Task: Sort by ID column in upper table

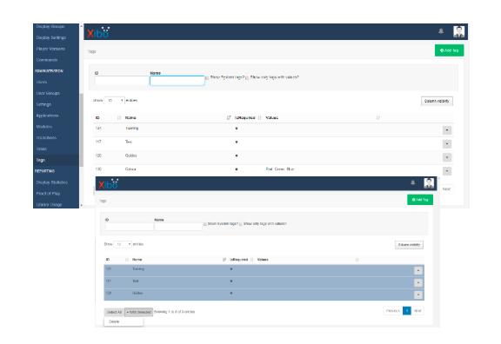Action: pyautogui.click(x=108, y=118)
